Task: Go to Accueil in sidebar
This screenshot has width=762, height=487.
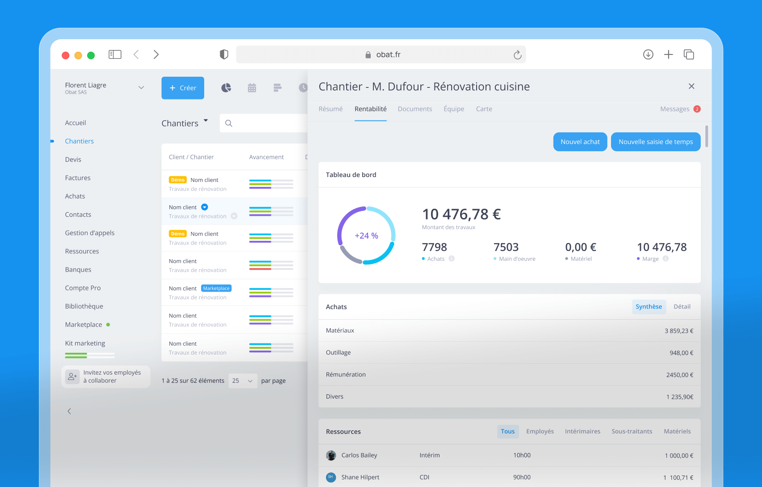Action: [x=75, y=123]
